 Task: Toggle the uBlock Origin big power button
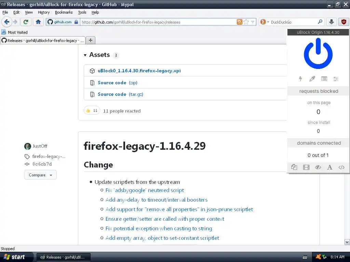click(318, 53)
